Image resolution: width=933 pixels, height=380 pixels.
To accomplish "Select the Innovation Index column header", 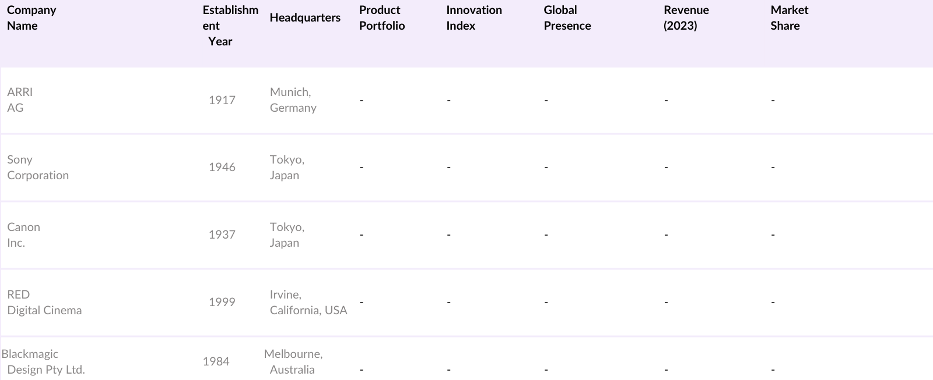I will coord(473,18).
